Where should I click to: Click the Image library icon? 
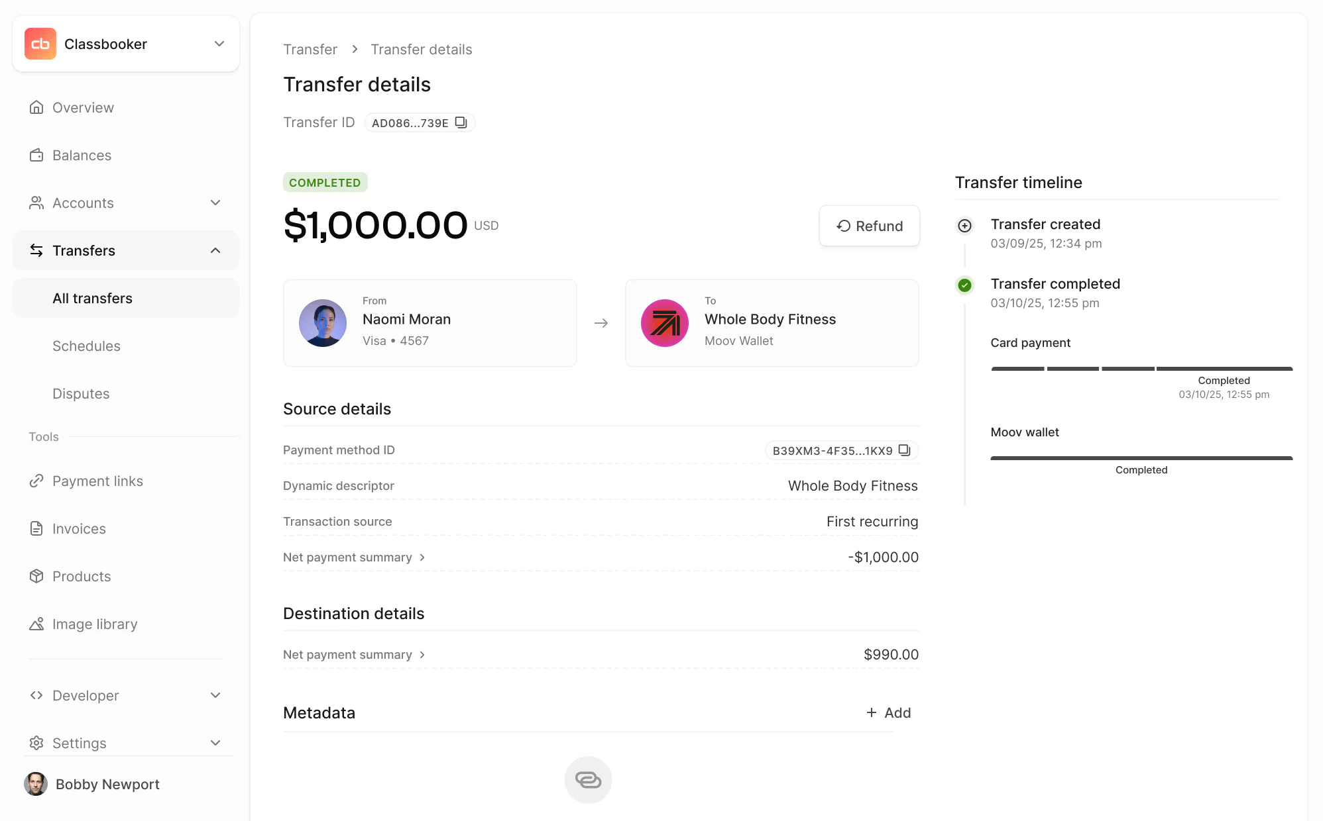pyautogui.click(x=36, y=624)
